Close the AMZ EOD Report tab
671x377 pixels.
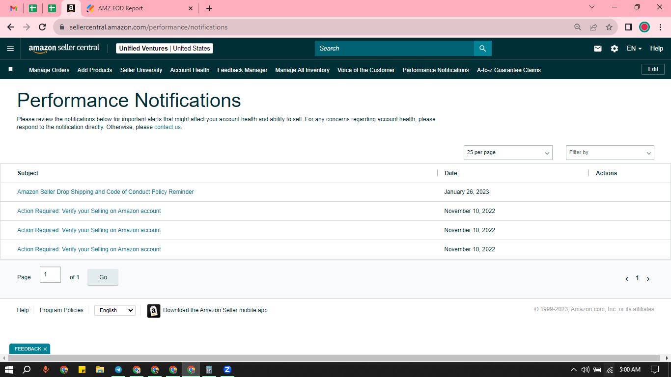click(x=191, y=8)
